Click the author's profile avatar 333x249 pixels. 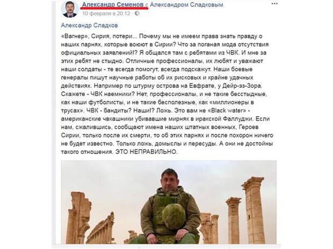tap(70, 9)
